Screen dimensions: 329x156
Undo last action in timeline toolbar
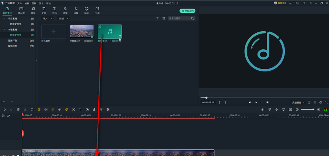[x=4, y=109]
